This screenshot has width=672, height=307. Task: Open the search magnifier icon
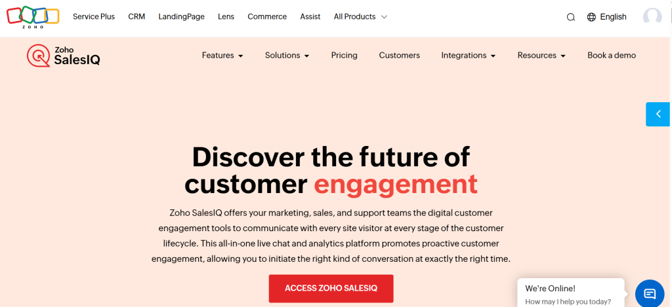click(x=571, y=17)
